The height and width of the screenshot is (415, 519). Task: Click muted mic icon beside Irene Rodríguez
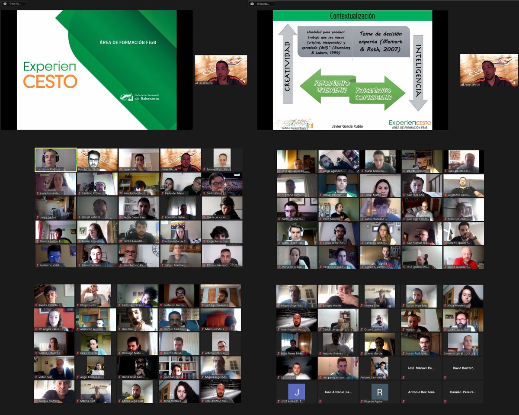click(x=320, y=267)
